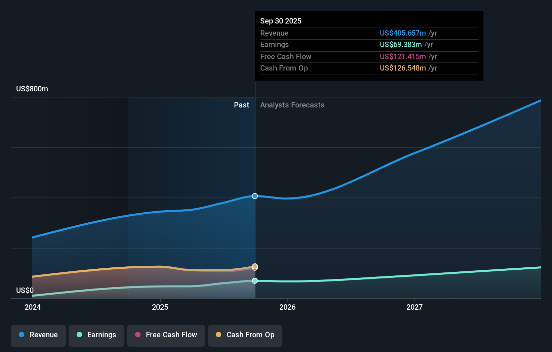The image size is (552, 352).
Task: Toggle the Revenue series visibility
Action: point(38,335)
